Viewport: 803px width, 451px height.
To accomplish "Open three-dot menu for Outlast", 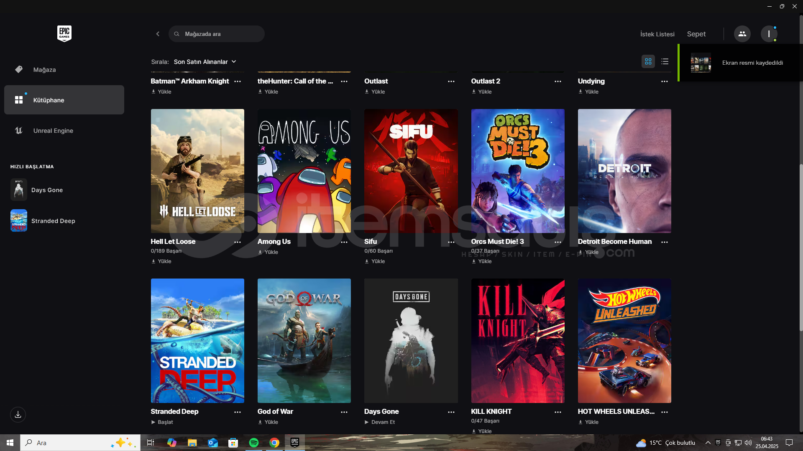I will pyautogui.click(x=451, y=81).
